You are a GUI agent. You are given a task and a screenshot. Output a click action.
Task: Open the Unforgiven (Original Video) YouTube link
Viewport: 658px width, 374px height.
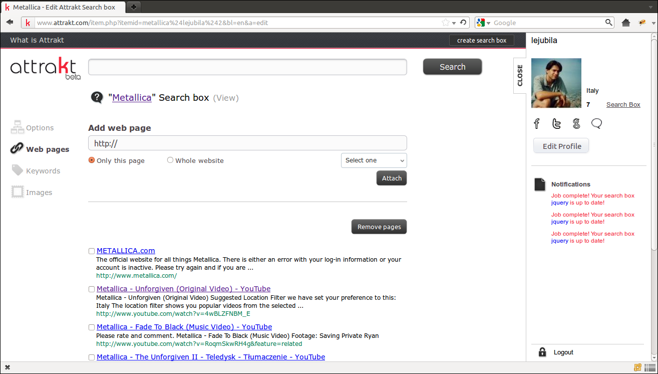coord(183,289)
